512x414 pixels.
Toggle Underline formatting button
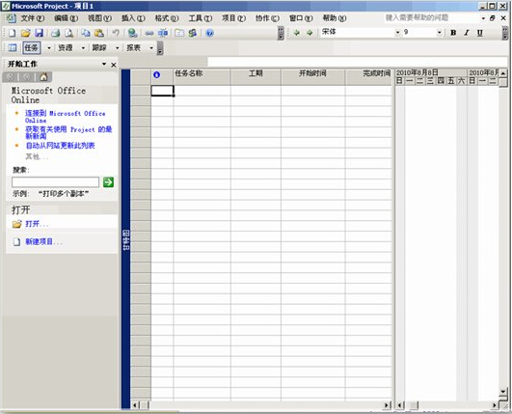(479, 33)
